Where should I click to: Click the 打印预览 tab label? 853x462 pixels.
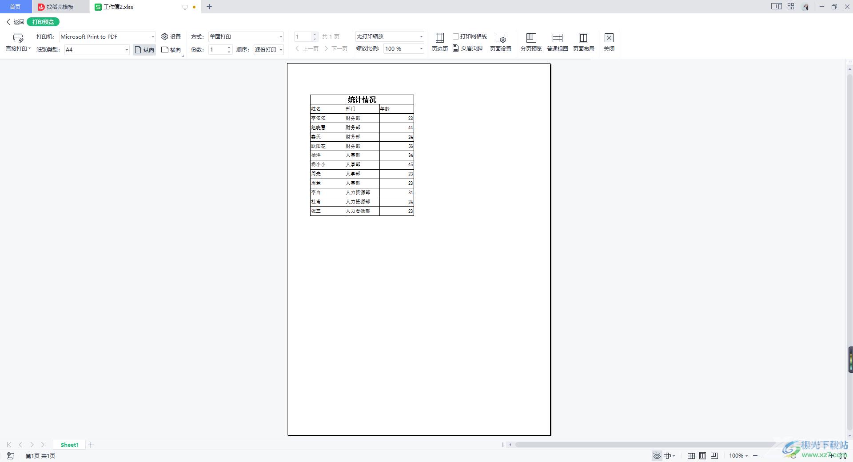tap(43, 22)
